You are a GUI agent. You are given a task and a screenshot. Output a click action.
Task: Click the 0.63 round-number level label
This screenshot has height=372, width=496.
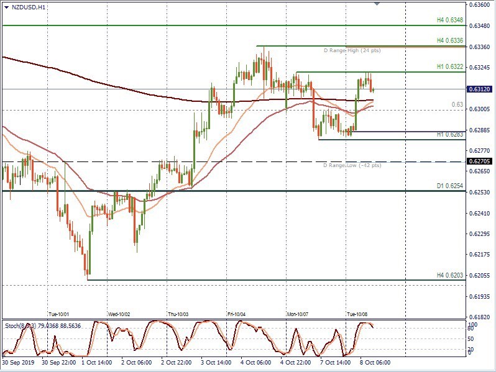tap(457, 105)
